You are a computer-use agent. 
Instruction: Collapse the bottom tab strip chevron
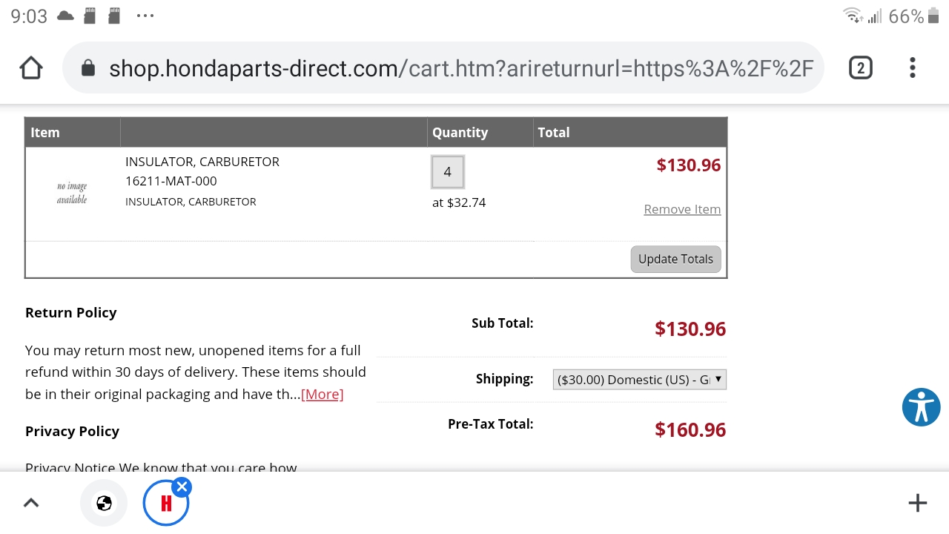31,503
